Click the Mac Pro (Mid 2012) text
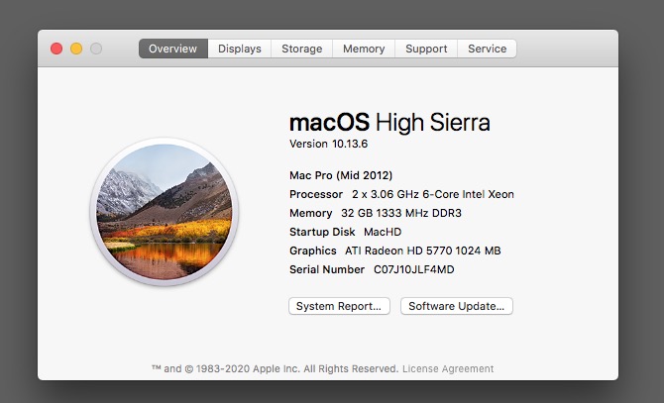This screenshot has width=664, height=403. 341,175
